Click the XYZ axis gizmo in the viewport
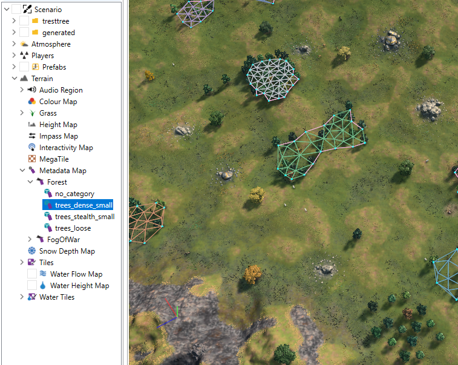The width and height of the screenshot is (458, 365). pos(168,313)
